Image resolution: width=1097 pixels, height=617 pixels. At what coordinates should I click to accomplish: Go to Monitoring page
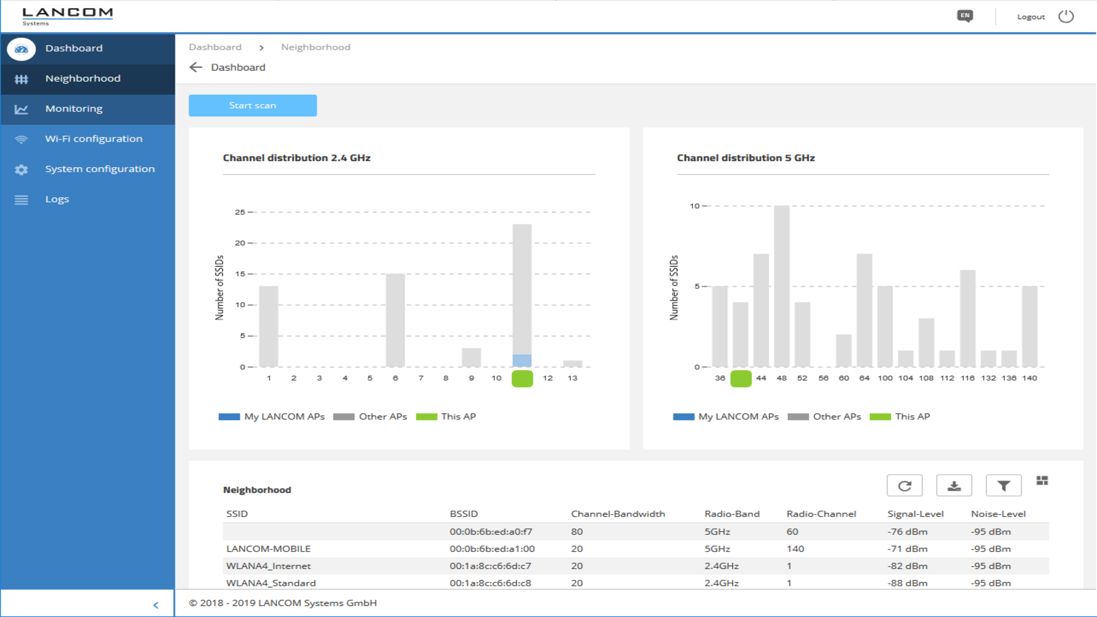click(74, 109)
